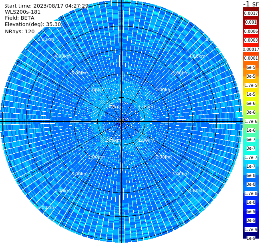Click the 2.00km range label in upper-left quadrant
Image resolution: width=259 pixels, height=243 pixels.
tap(96, 90)
